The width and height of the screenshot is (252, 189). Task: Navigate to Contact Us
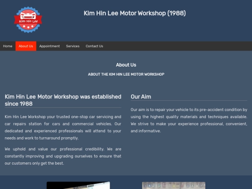coord(94,46)
